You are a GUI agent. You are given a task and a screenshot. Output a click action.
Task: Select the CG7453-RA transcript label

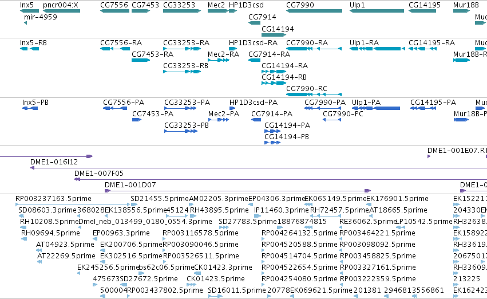point(152,54)
